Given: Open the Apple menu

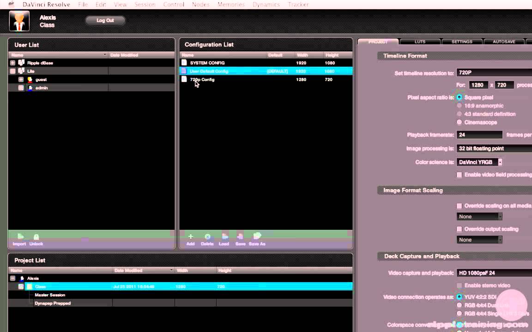Looking at the screenshot, I should 11,5.
